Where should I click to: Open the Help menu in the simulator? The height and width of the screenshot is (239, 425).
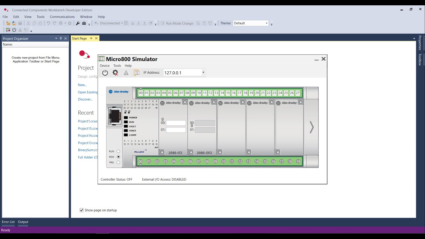point(128,66)
